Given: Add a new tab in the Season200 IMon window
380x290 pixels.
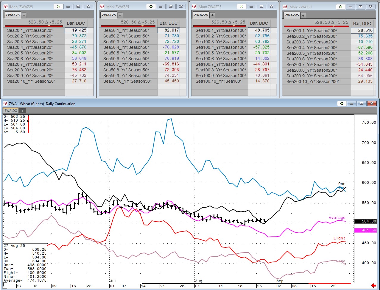Looking at the screenshot, I should [x=303, y=15].
